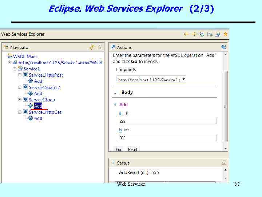Viewport: 262px width, 197px height.
Task: Click the Actions panel scroll down arrow
Action: coord(225,148)
